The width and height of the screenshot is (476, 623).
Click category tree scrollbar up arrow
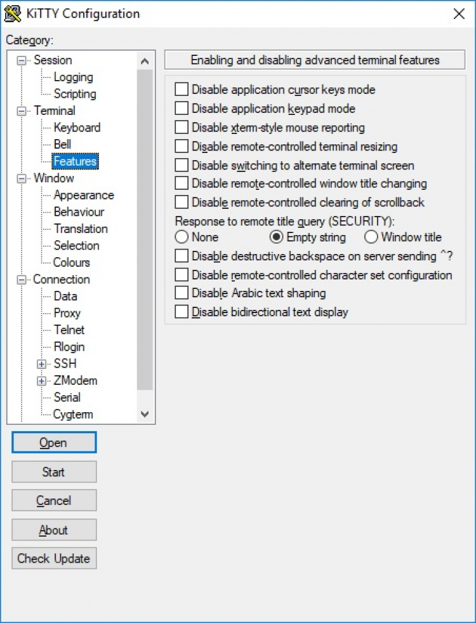[x=145, y=61]
